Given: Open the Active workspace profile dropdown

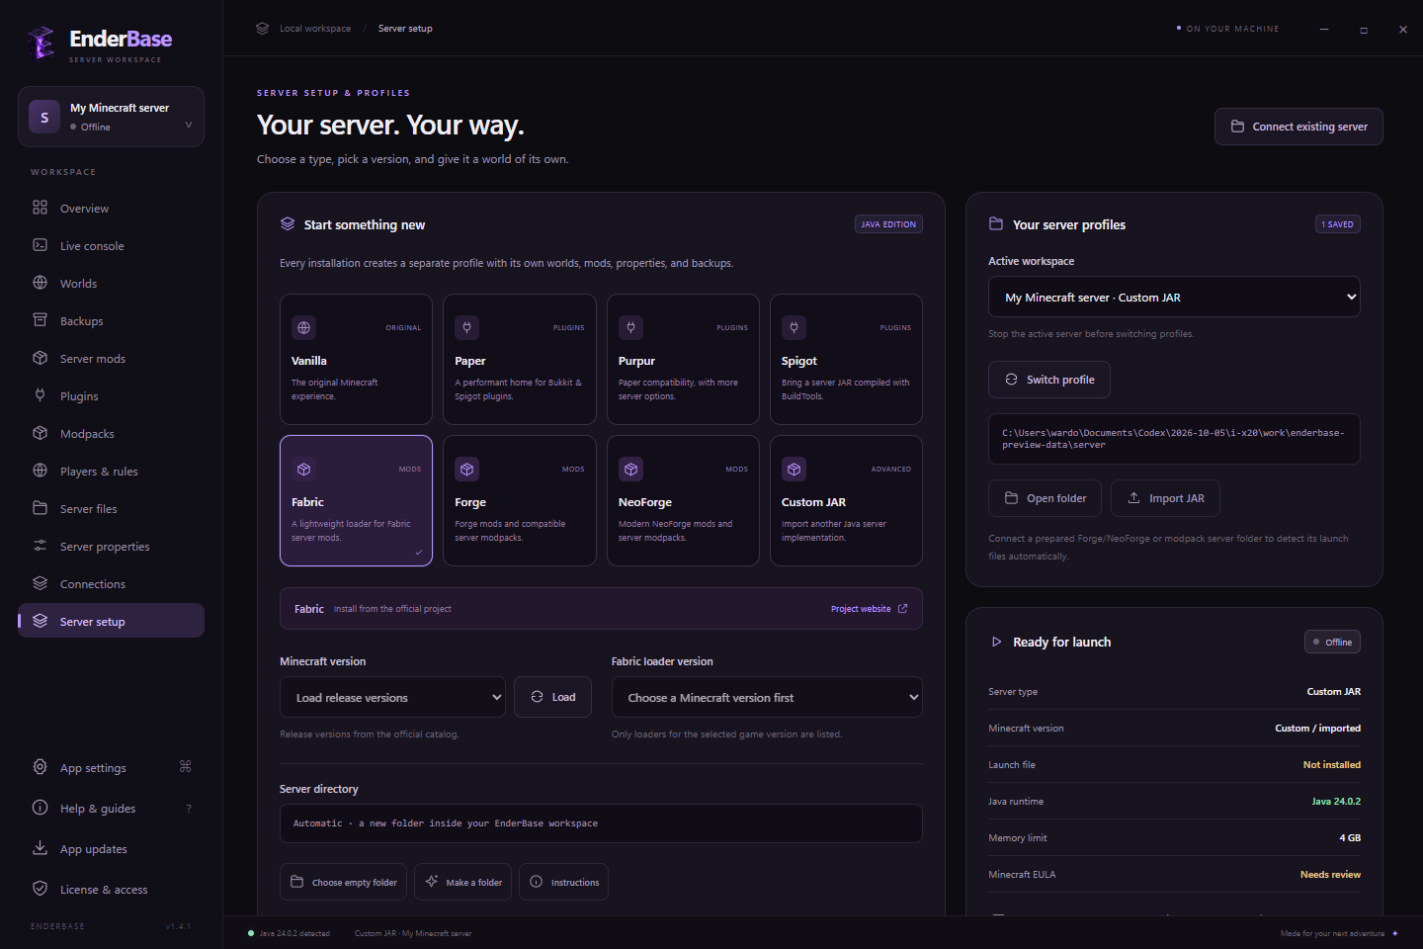Looking at the screenshot, I should 1174,297.
